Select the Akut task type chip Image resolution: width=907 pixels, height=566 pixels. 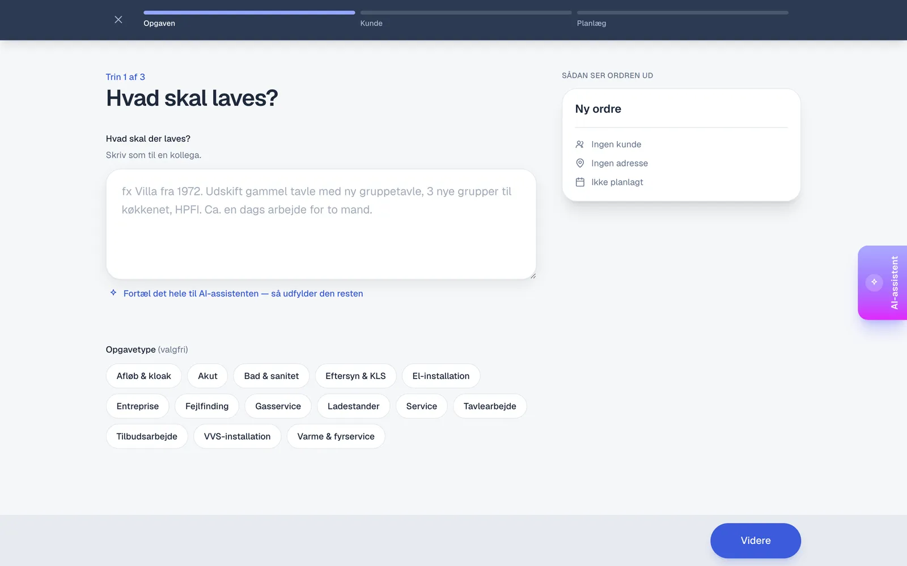pyautogui.click(x=207, y=376)
